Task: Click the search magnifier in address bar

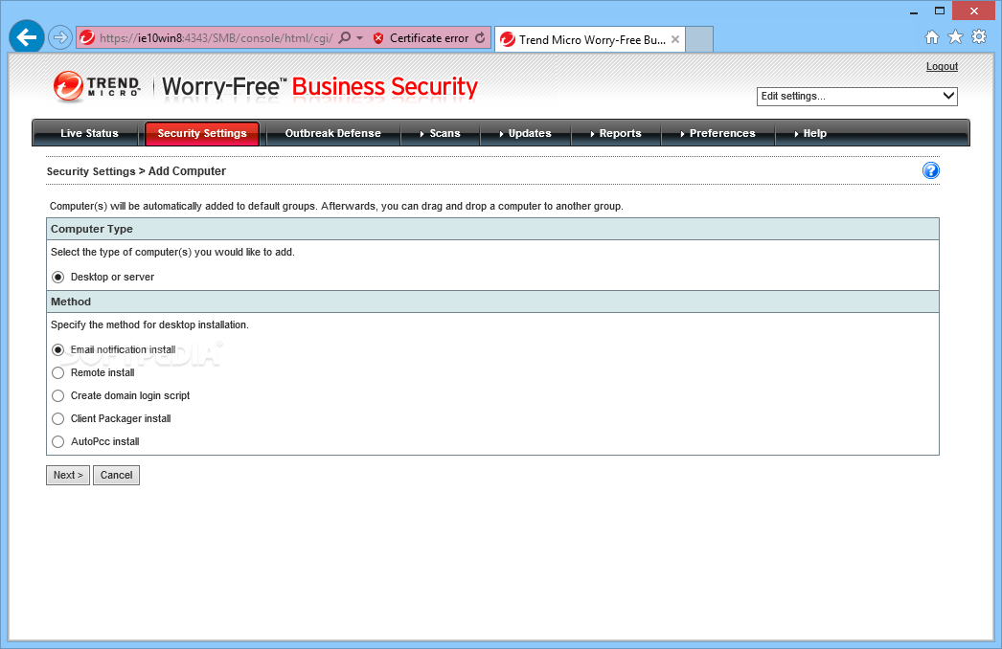Action: [345, 37]
